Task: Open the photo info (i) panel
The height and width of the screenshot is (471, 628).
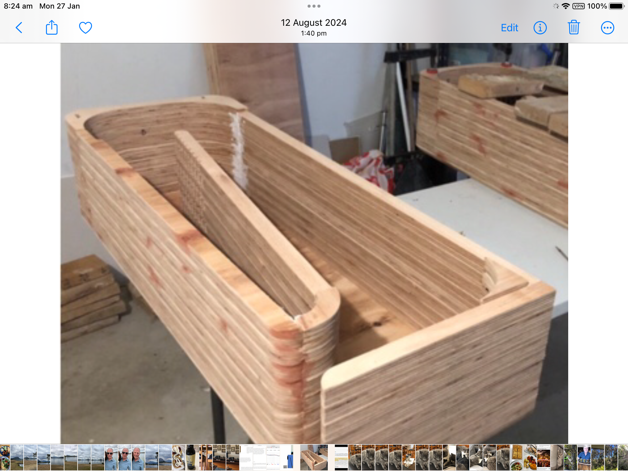Action: click(540, 28)
